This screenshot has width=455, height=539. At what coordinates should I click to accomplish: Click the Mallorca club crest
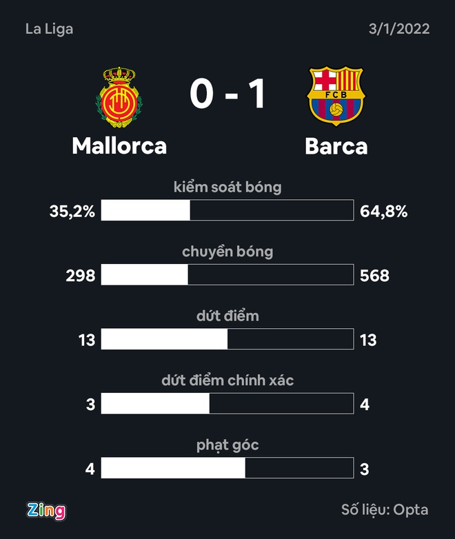click(x=119, y=97)
